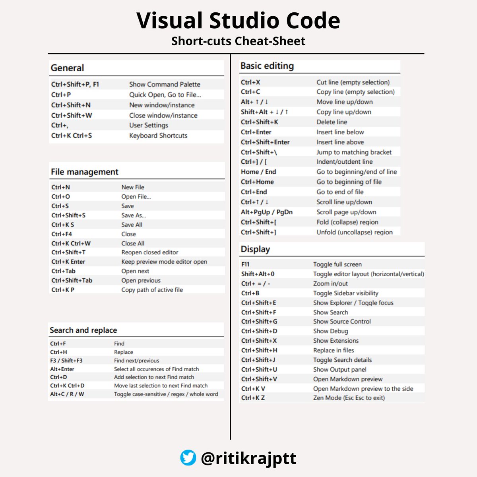This screenshot has height=477, width=477.
Task: Click the Visual Studio Code title
Action: tap(238, 20)
